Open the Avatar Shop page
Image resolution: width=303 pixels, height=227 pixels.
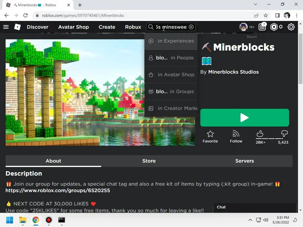tap(74, 27)
